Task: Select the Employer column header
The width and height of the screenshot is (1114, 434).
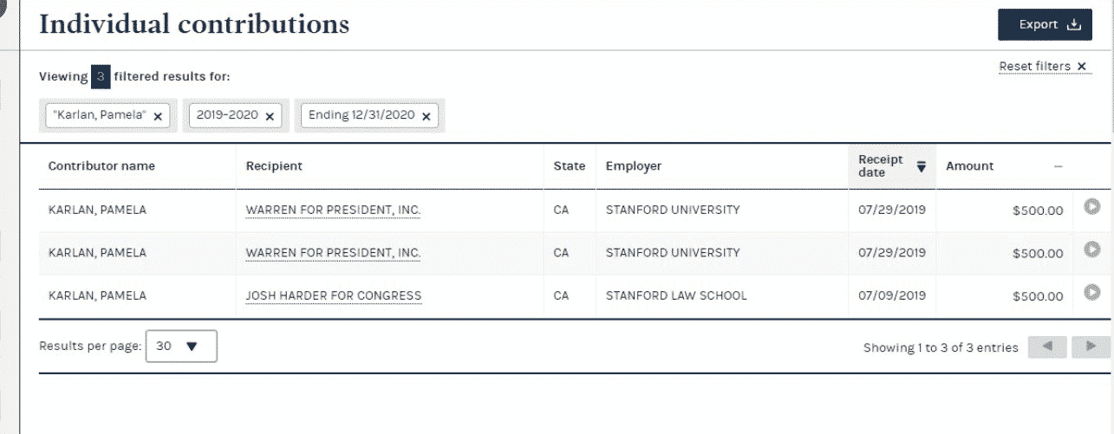Action: pos(634,166)
